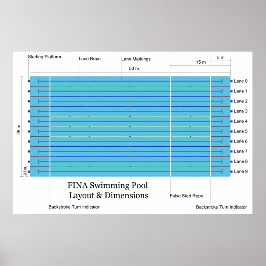Click the False Start Rope label
This screenshot has height=266, width=266.
(187, 196)
